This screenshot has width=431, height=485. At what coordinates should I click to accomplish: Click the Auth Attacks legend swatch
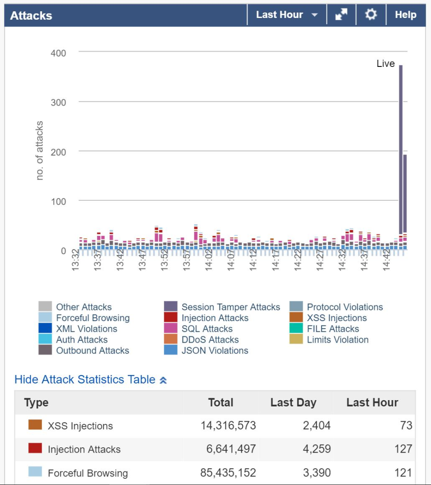pos(45,339)
